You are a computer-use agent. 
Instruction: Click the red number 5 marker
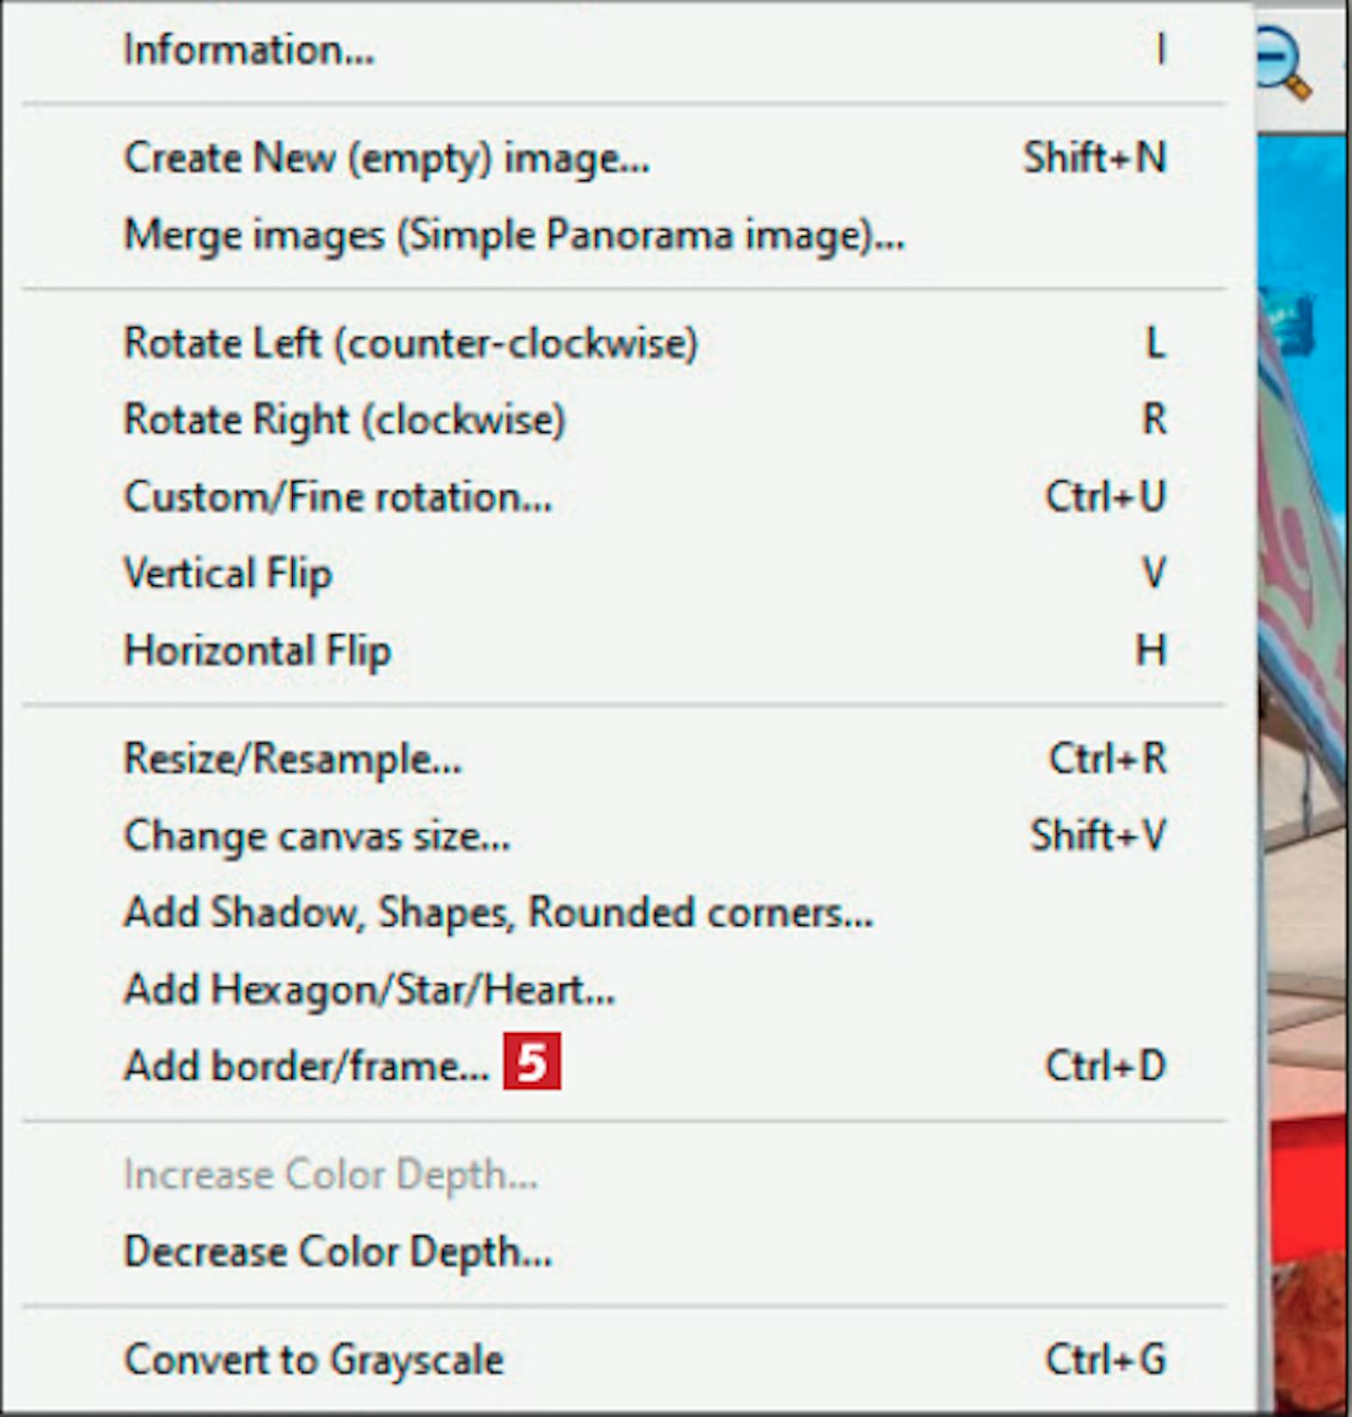tap(532, 1061)
